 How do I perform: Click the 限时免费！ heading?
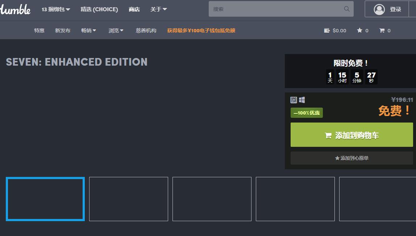point(351,63)
